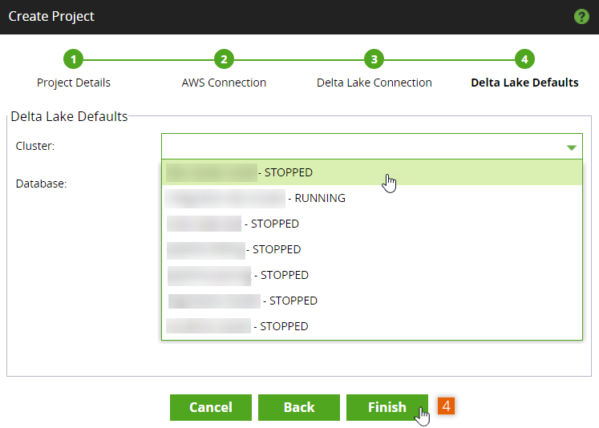Click the Project Details step label
Screen dimensions: 599x428
[x=73, y=83]
